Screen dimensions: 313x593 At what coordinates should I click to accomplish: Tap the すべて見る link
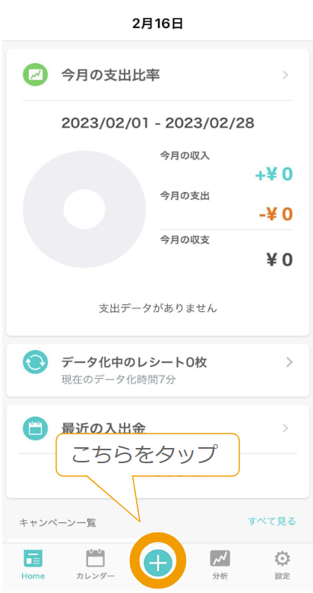272,521
